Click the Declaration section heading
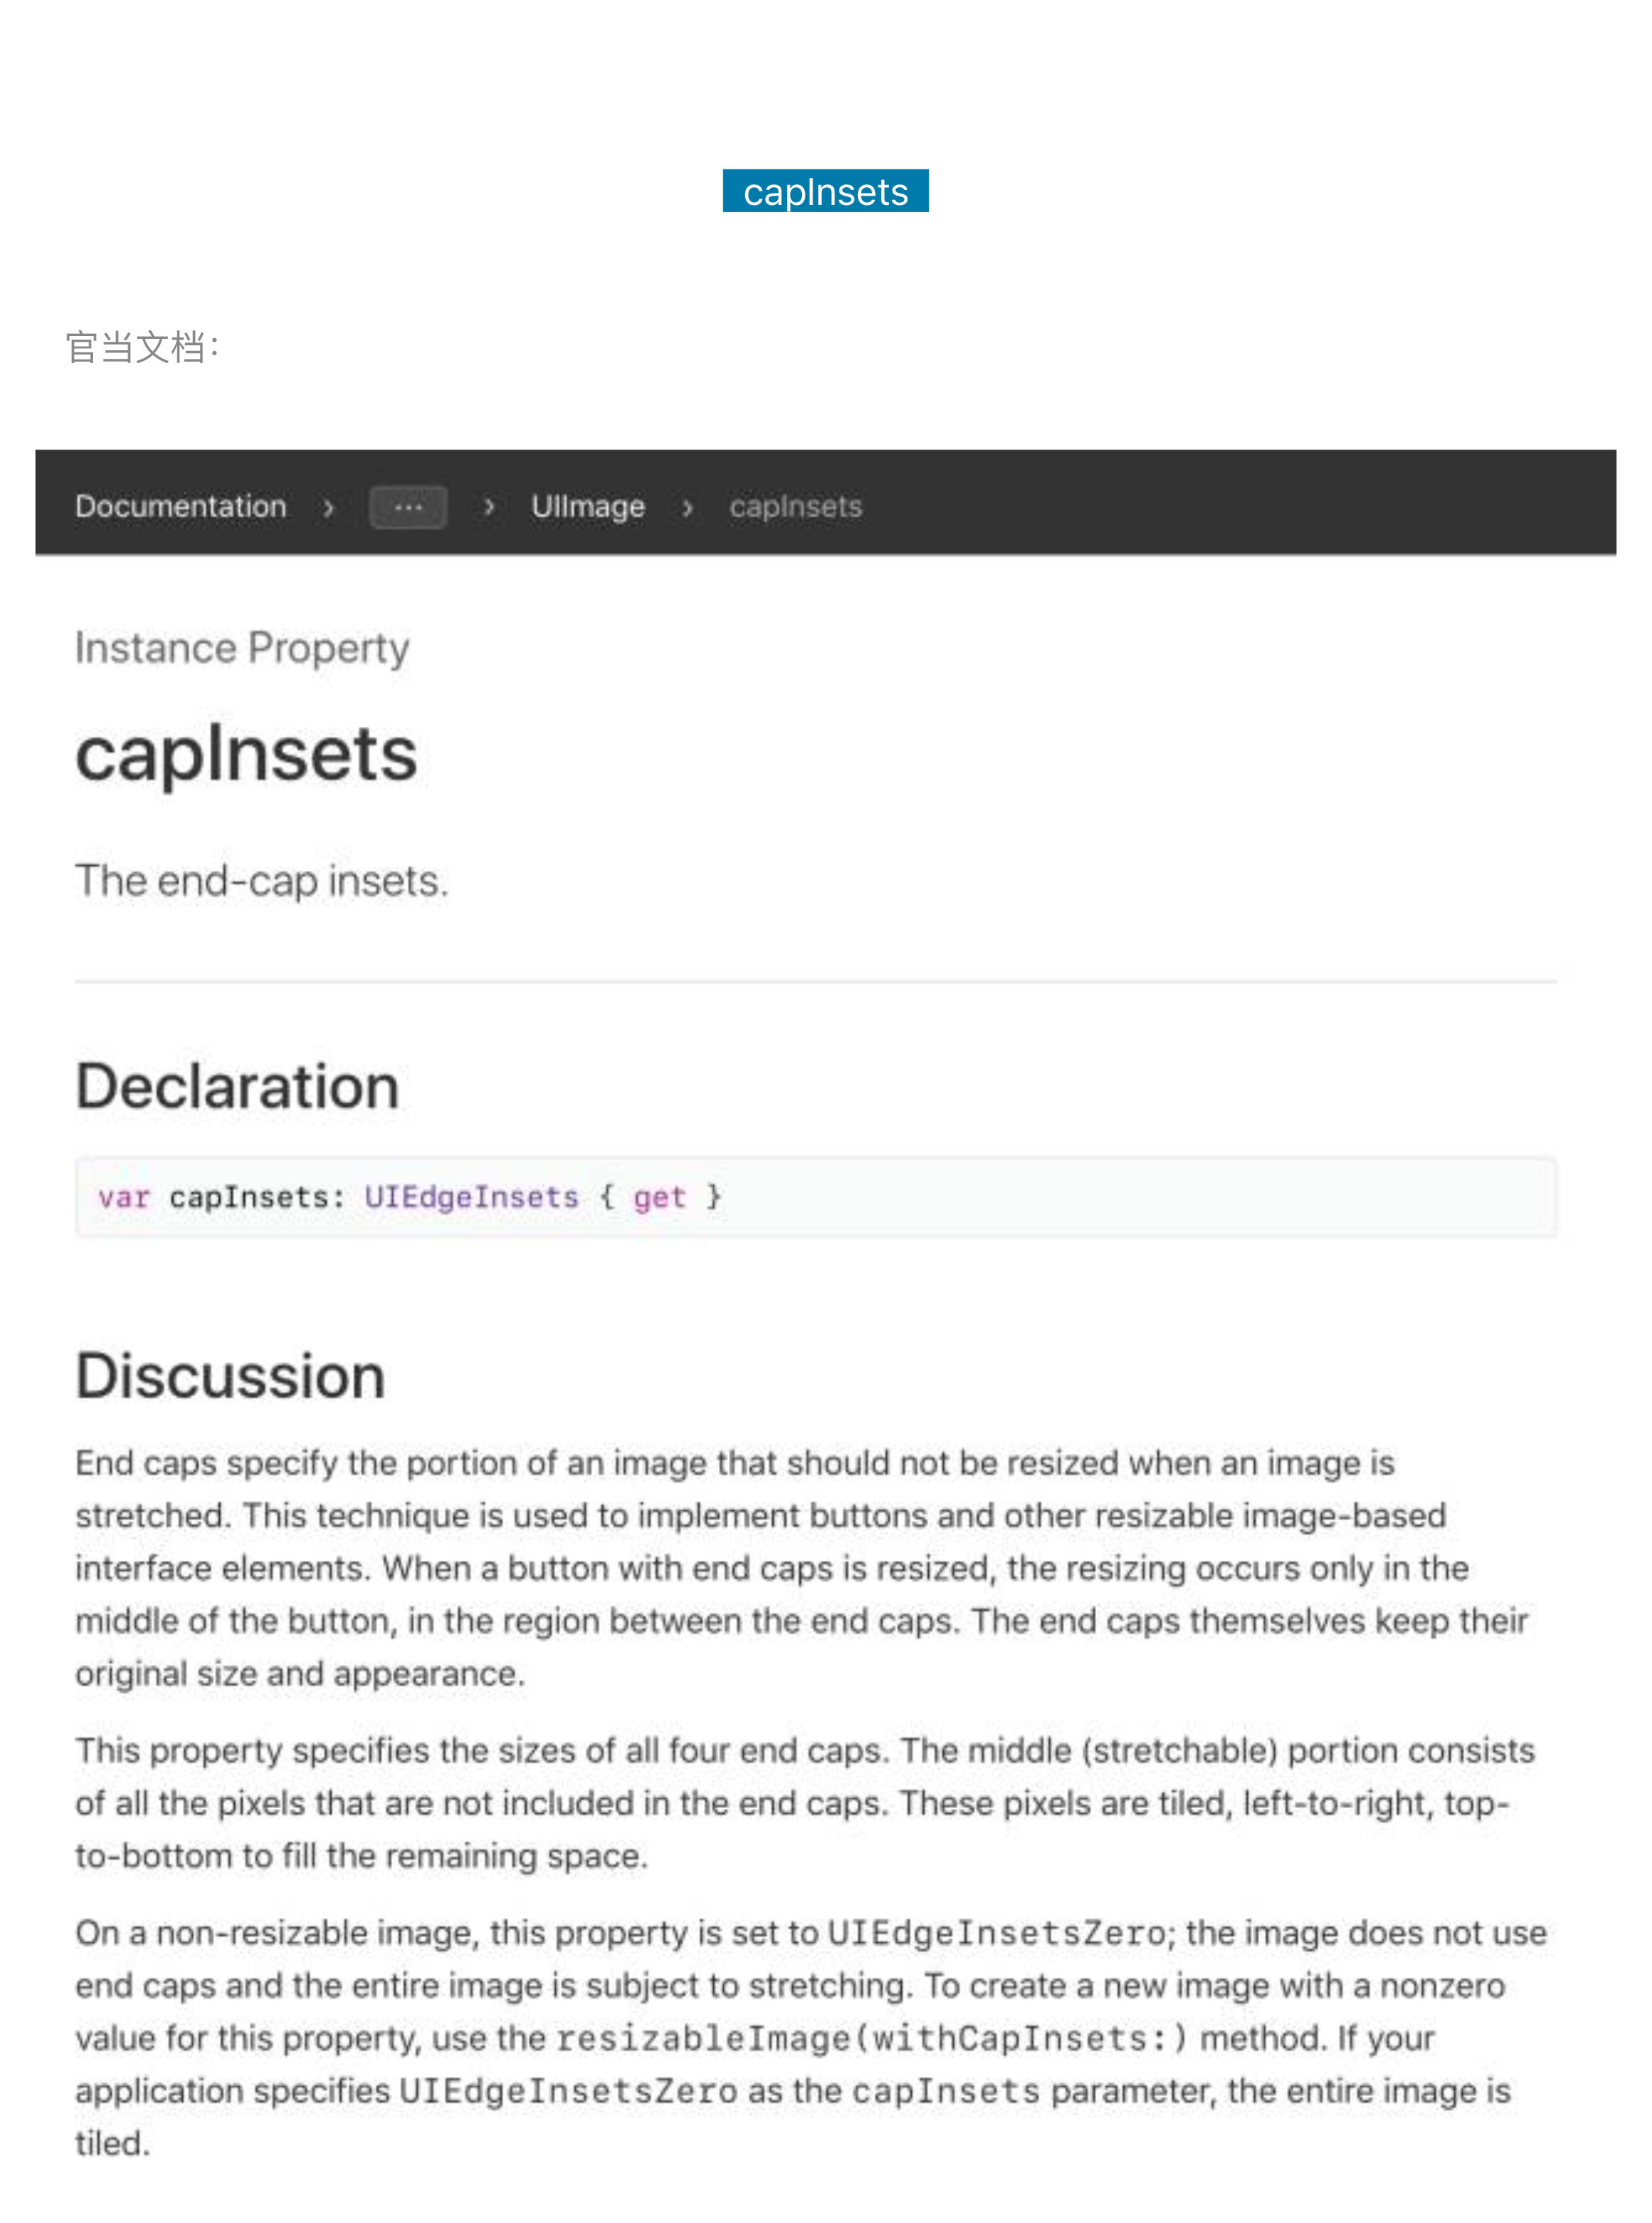 pyautogui.click(x=238, y=1086)
